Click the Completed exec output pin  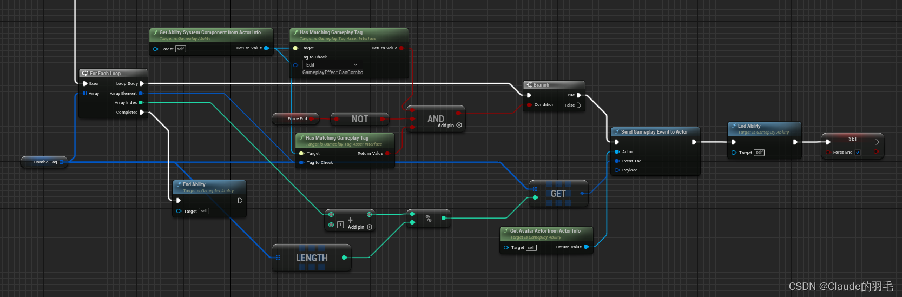click(x=142, y=113)
